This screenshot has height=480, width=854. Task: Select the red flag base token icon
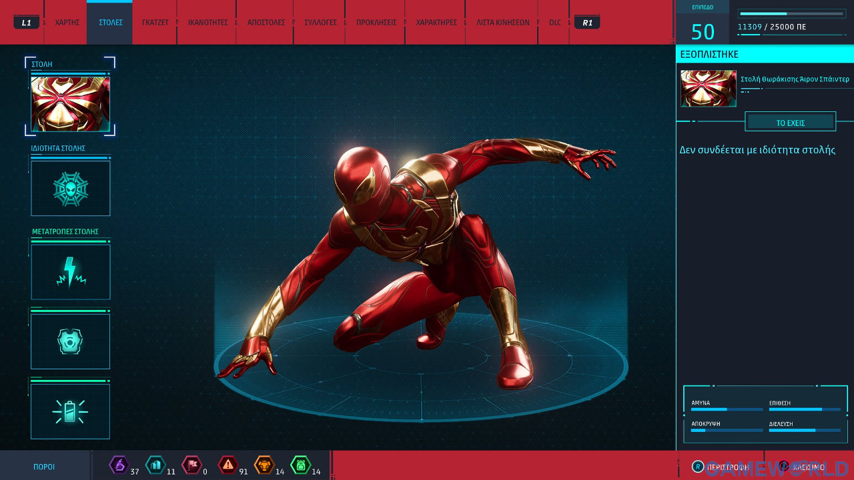pyautogui.click(x=191, y=465)
